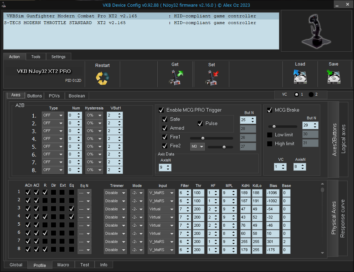
Task: Open the A2B row 1 Type dropdown
Action: point(53,115)
